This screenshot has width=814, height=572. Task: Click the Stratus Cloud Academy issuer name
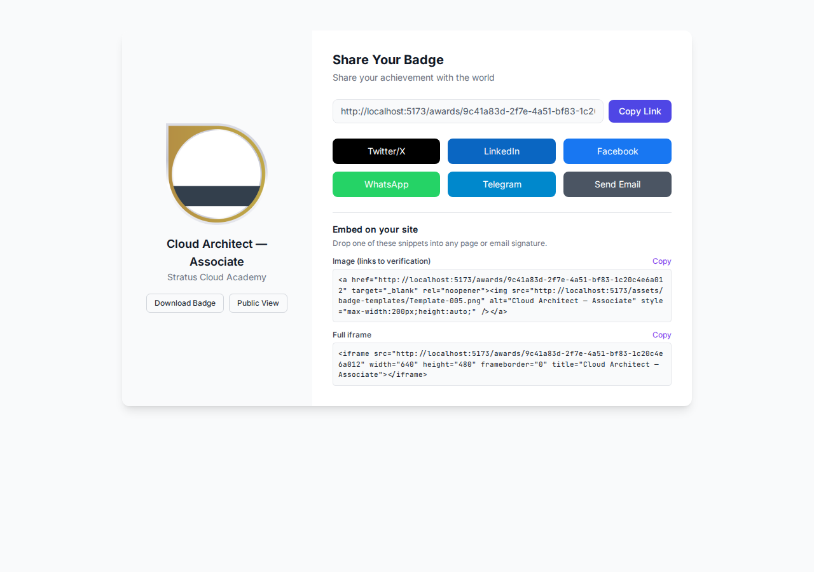(217, 277)
